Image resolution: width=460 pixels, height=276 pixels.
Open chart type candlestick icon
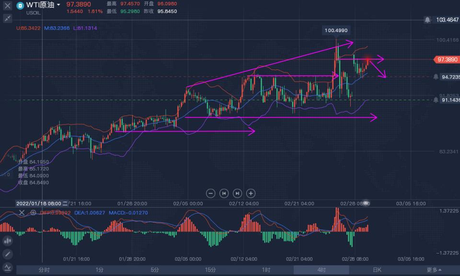click(8, 241)
